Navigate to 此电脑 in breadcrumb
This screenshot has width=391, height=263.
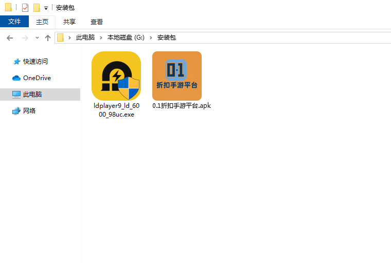point(85,37)
